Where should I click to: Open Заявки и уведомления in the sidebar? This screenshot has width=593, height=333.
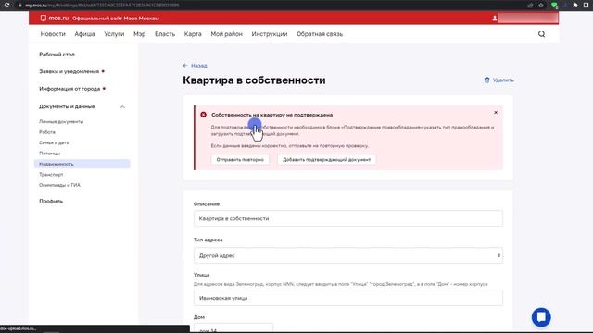(x=69, y=71)
